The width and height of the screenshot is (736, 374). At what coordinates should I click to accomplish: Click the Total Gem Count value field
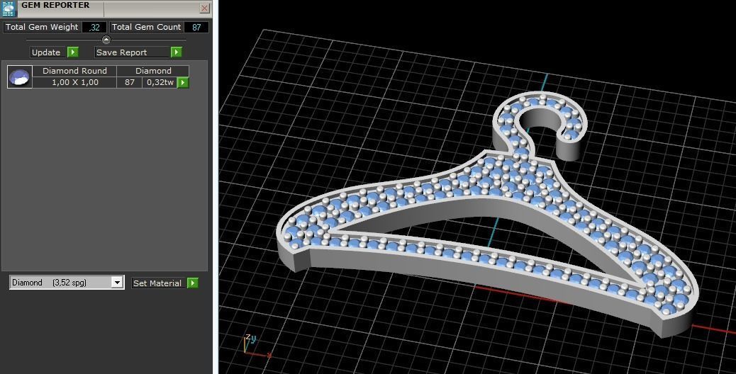click(196, 27)
